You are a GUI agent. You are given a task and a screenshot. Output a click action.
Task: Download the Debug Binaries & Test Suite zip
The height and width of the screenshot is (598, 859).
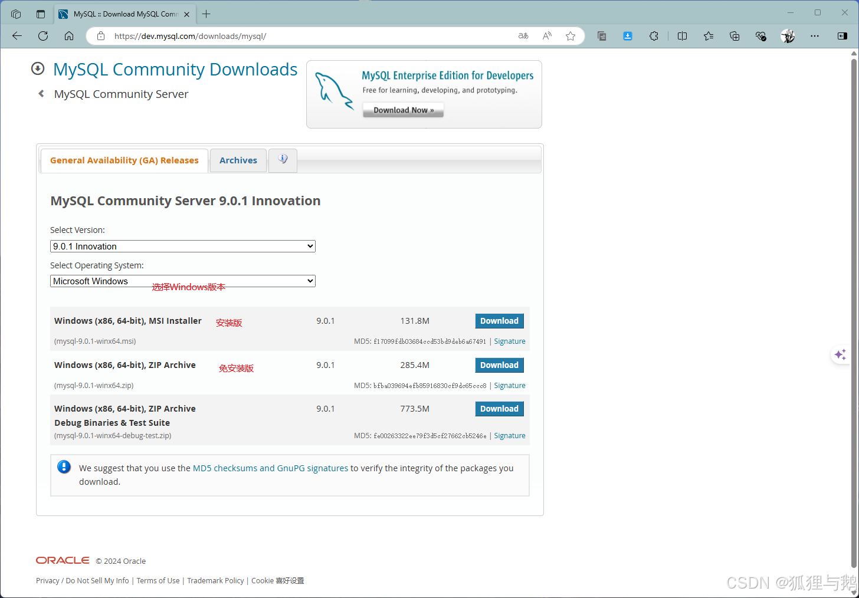point(499,409)
